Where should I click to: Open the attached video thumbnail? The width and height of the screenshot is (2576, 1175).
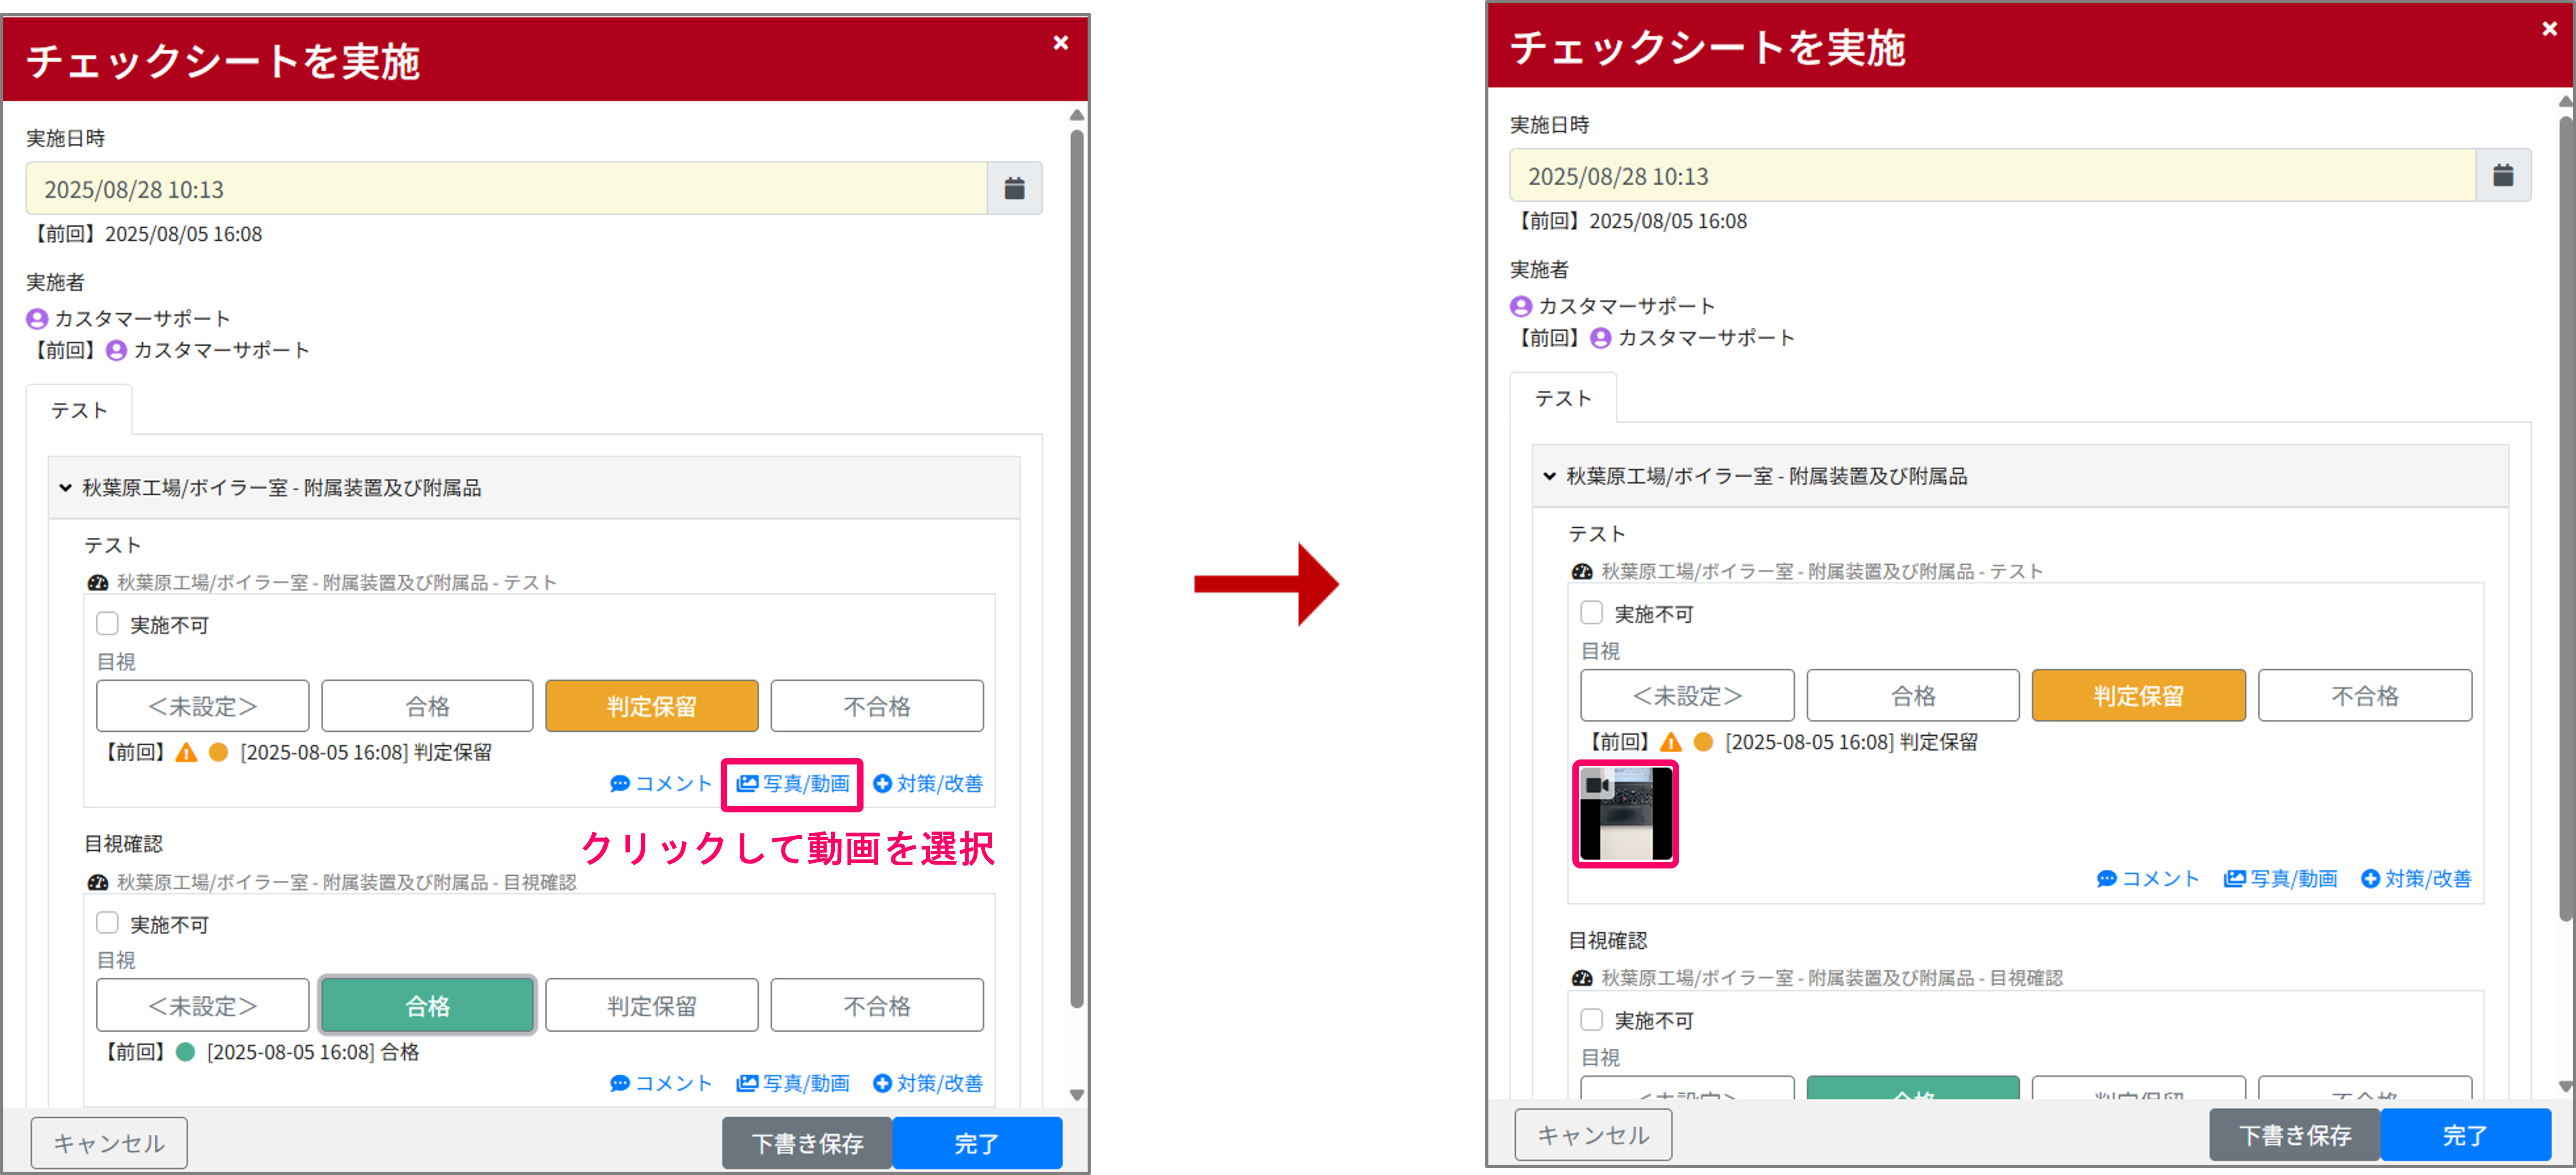(1625, 812)
